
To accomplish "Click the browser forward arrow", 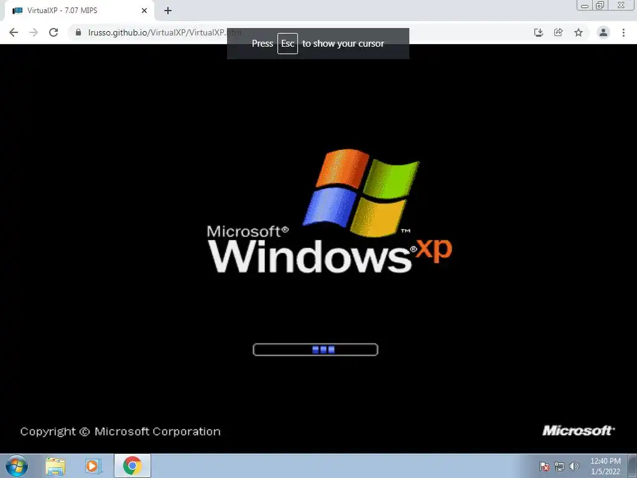I will coord(34,32).
